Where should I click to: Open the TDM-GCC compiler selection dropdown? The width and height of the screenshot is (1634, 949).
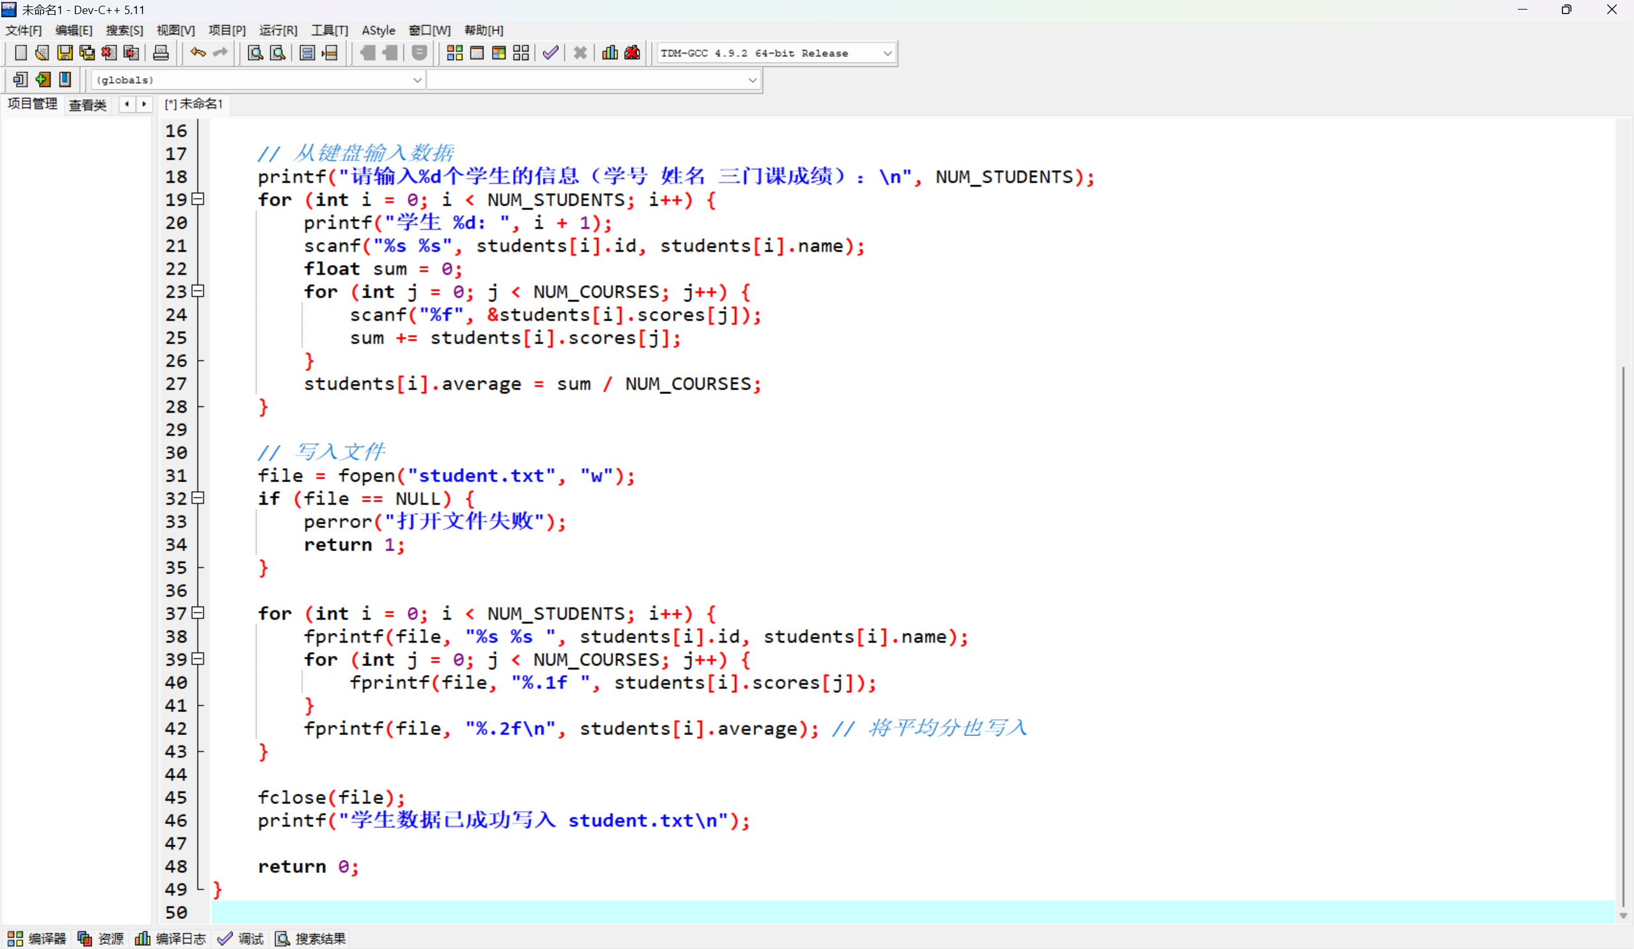887,53
